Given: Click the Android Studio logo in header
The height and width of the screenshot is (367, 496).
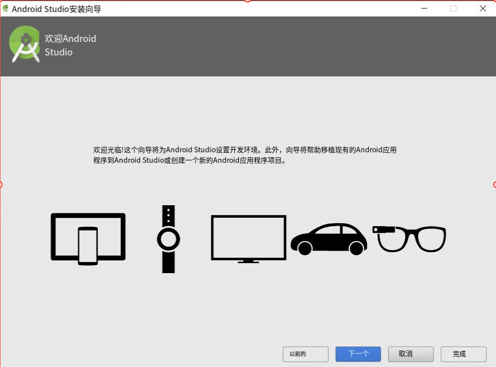Looking at the screenshot, I should click(24, 44).
